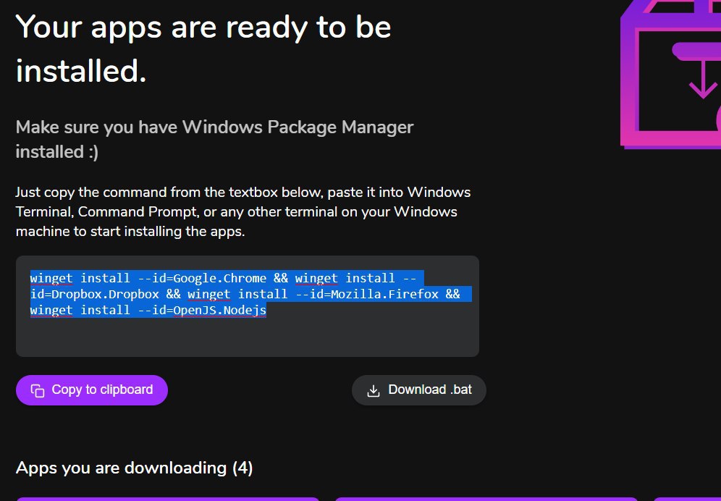This screenshot has height=501, width=721.
Task: Click the Download .bat button
Action: point(419,390)
